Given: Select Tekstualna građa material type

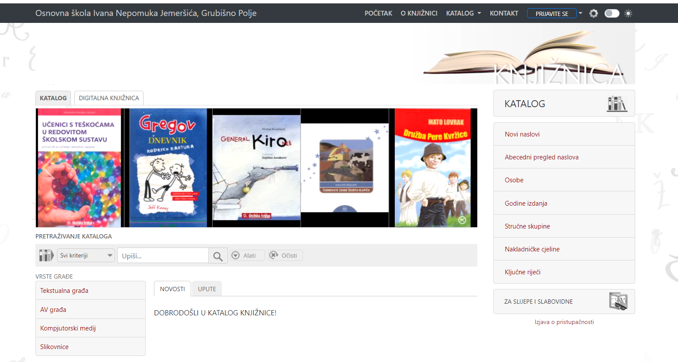Looking at the screenshot, I should (90, 291).
